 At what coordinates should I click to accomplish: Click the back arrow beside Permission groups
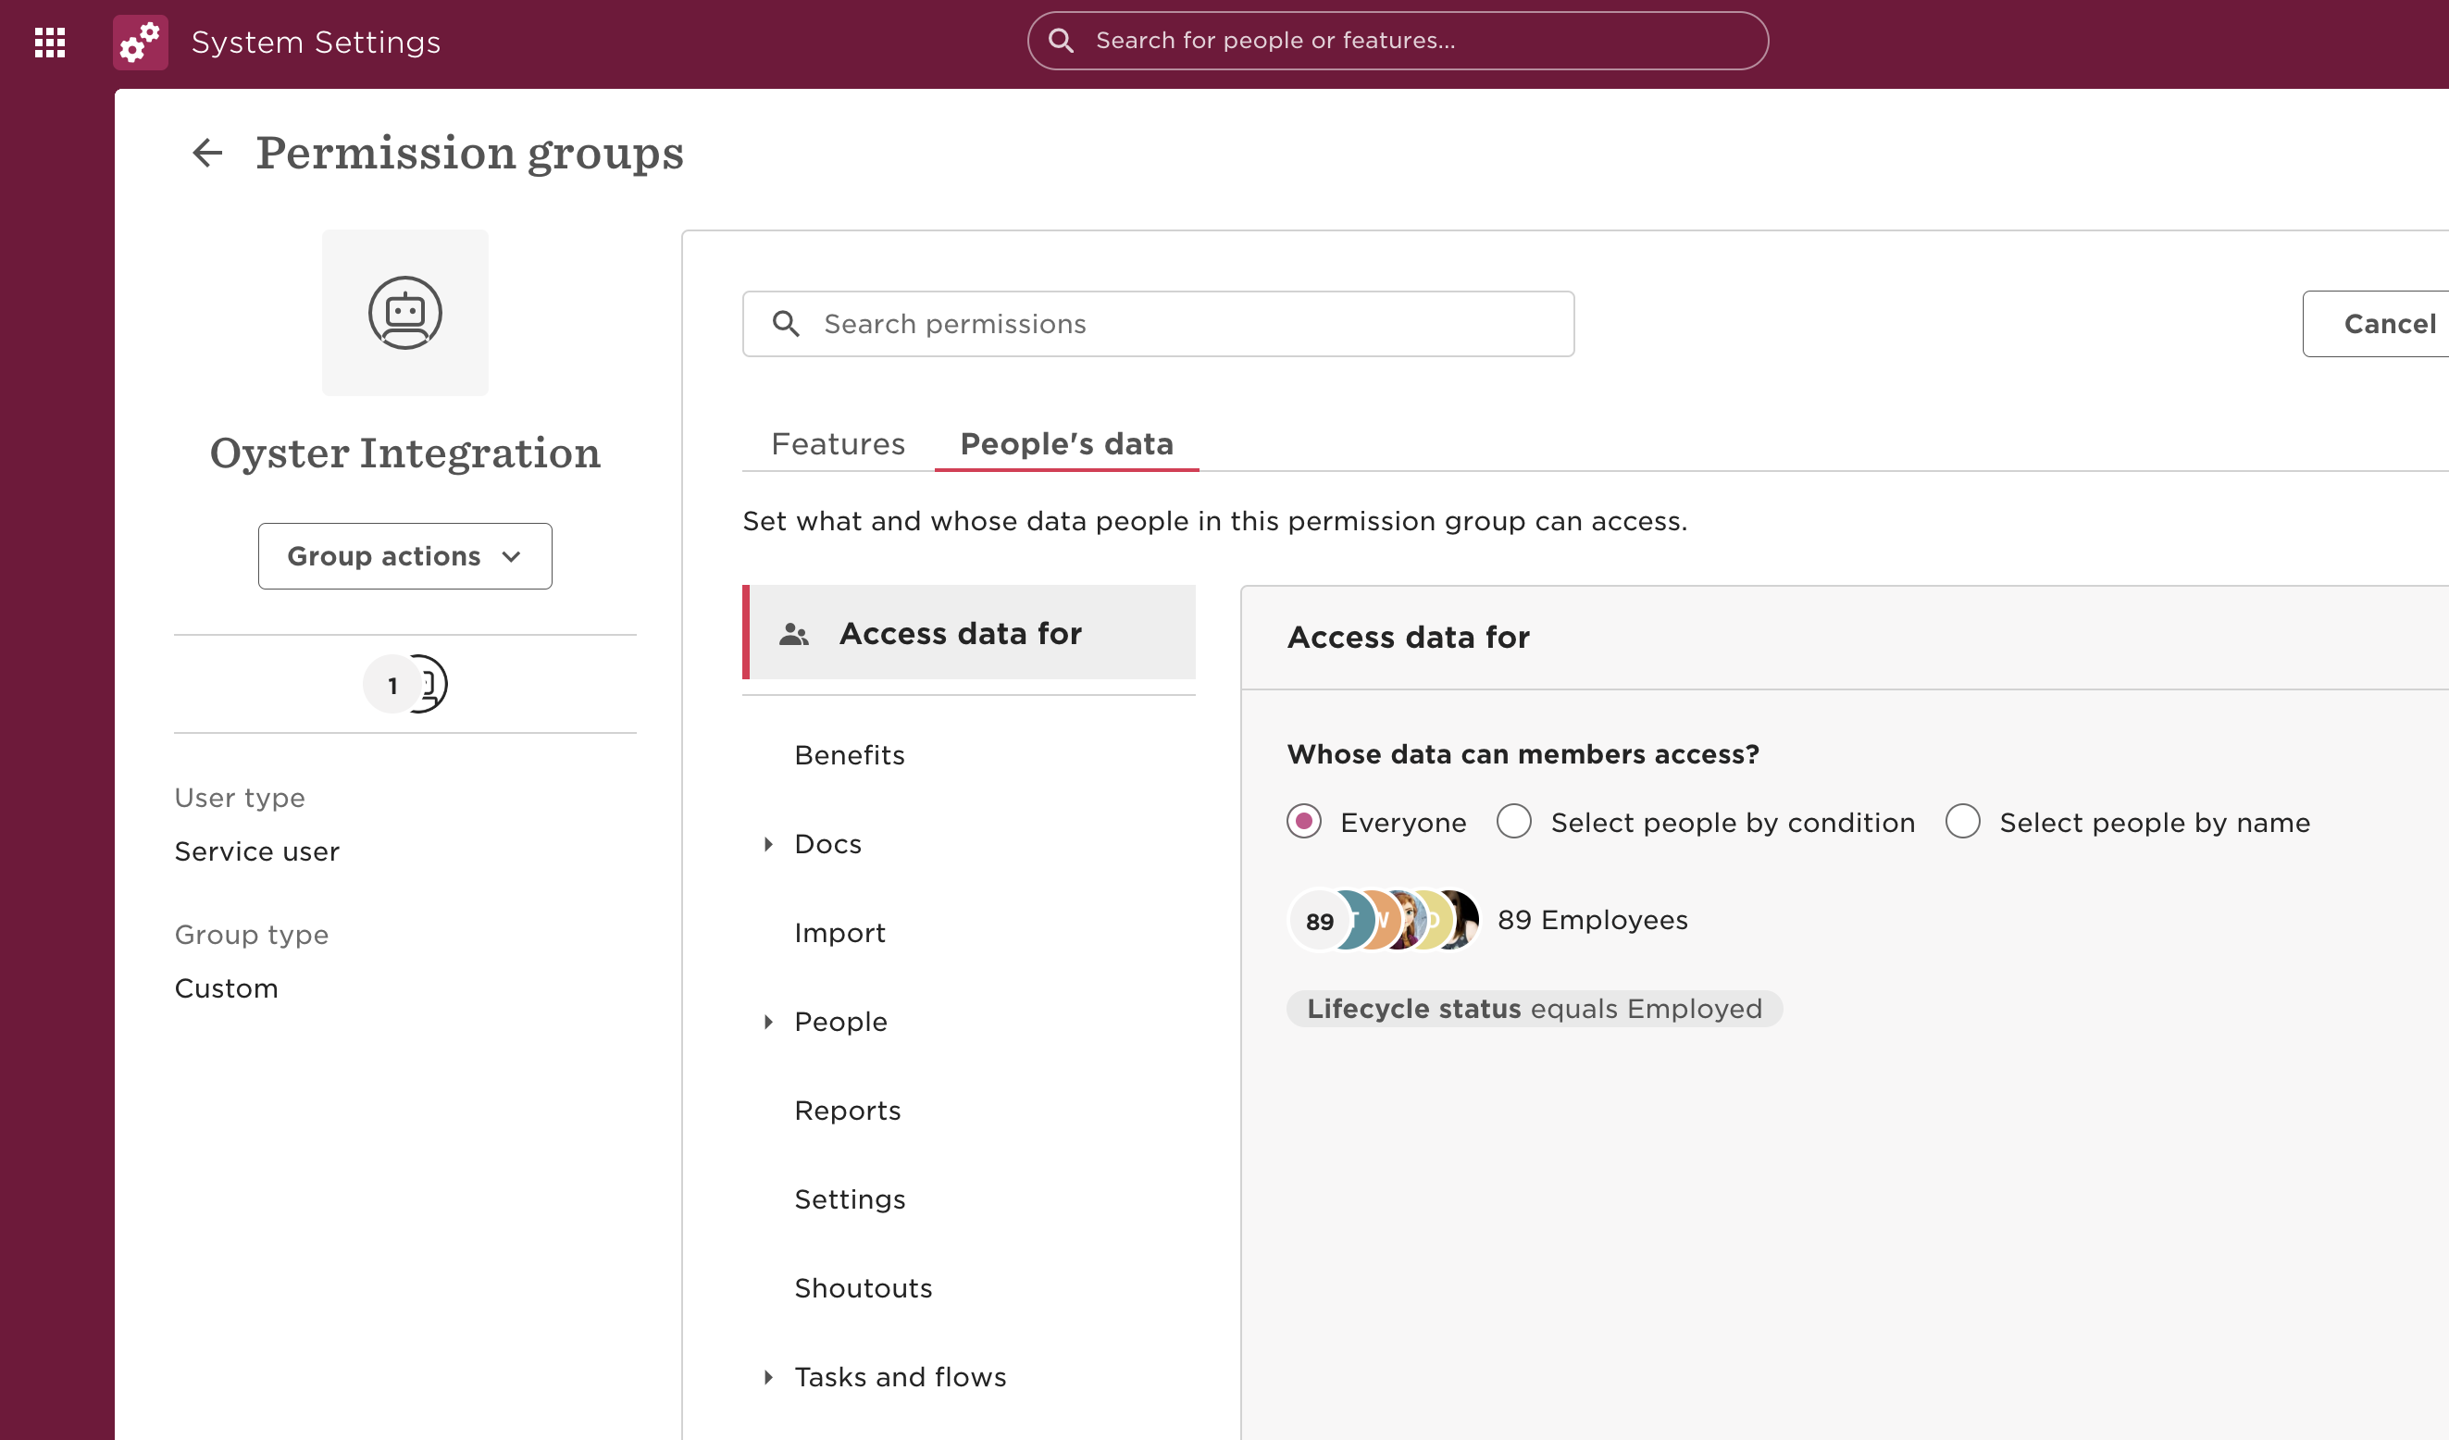pyautogui.click(x=207, y=153)
